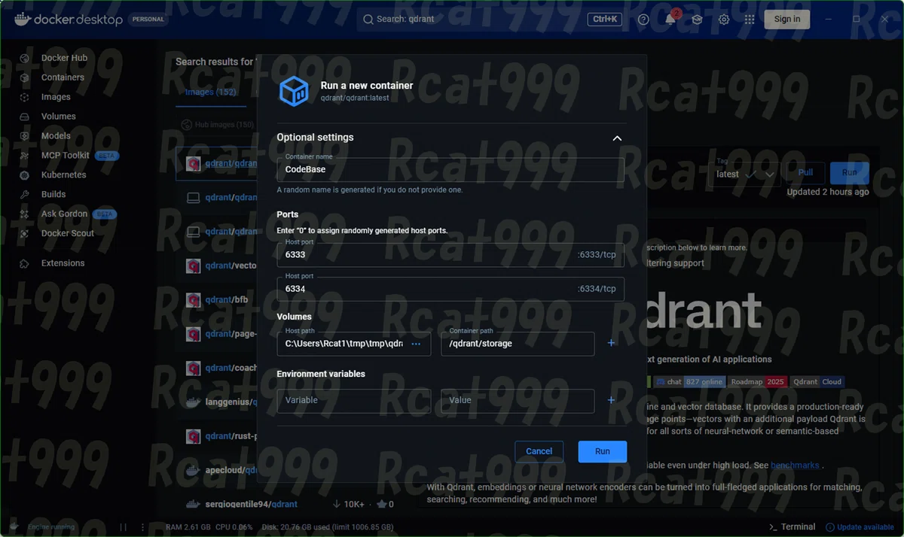The width and height of the screenshot is (904, 537).
Task: Click the engine pause icon in status bar
Action: tap(123, 527)
